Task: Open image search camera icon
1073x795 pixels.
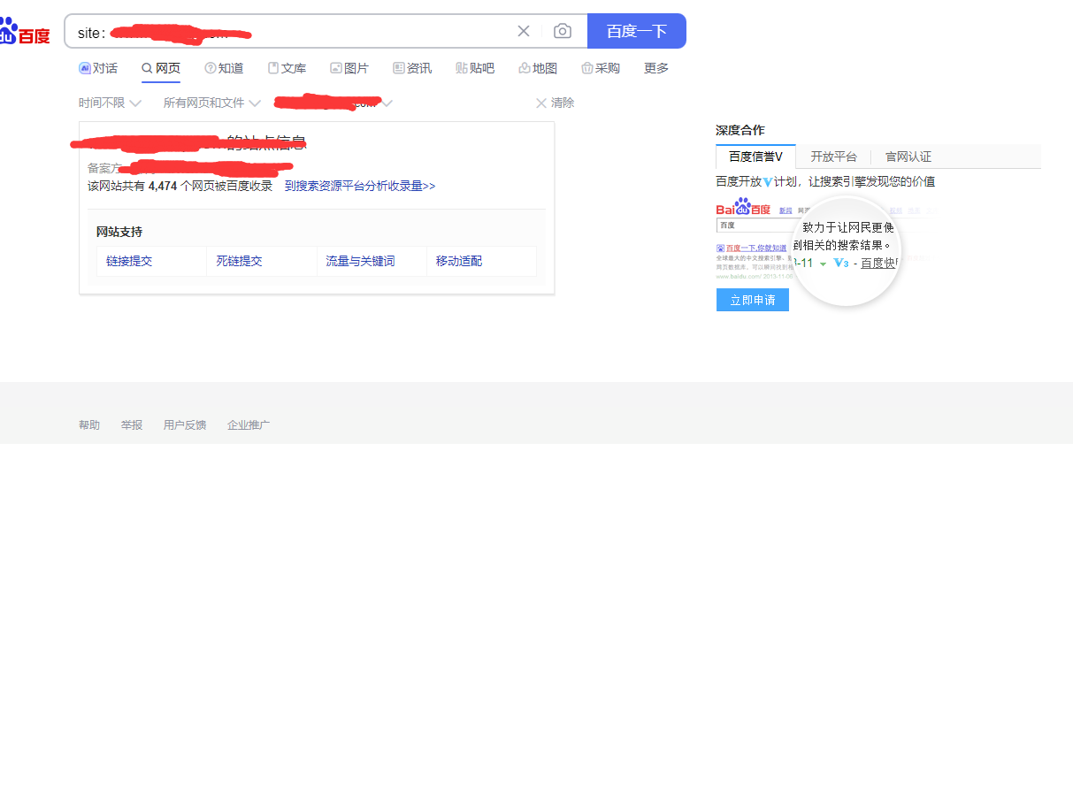Action: click(x=563, y=31)
